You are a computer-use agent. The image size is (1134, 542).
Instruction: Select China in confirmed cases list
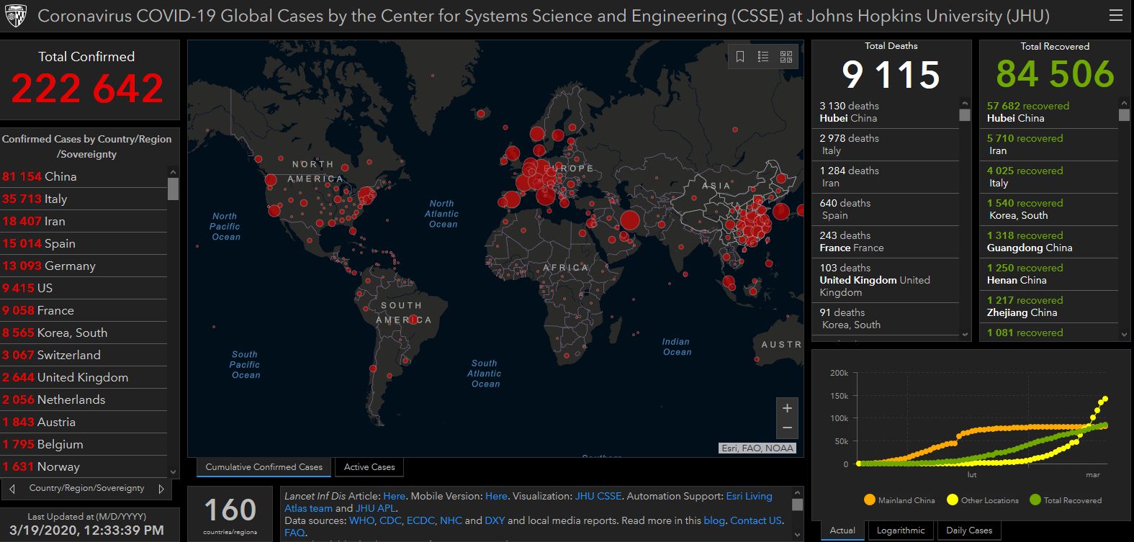(84, 176)
